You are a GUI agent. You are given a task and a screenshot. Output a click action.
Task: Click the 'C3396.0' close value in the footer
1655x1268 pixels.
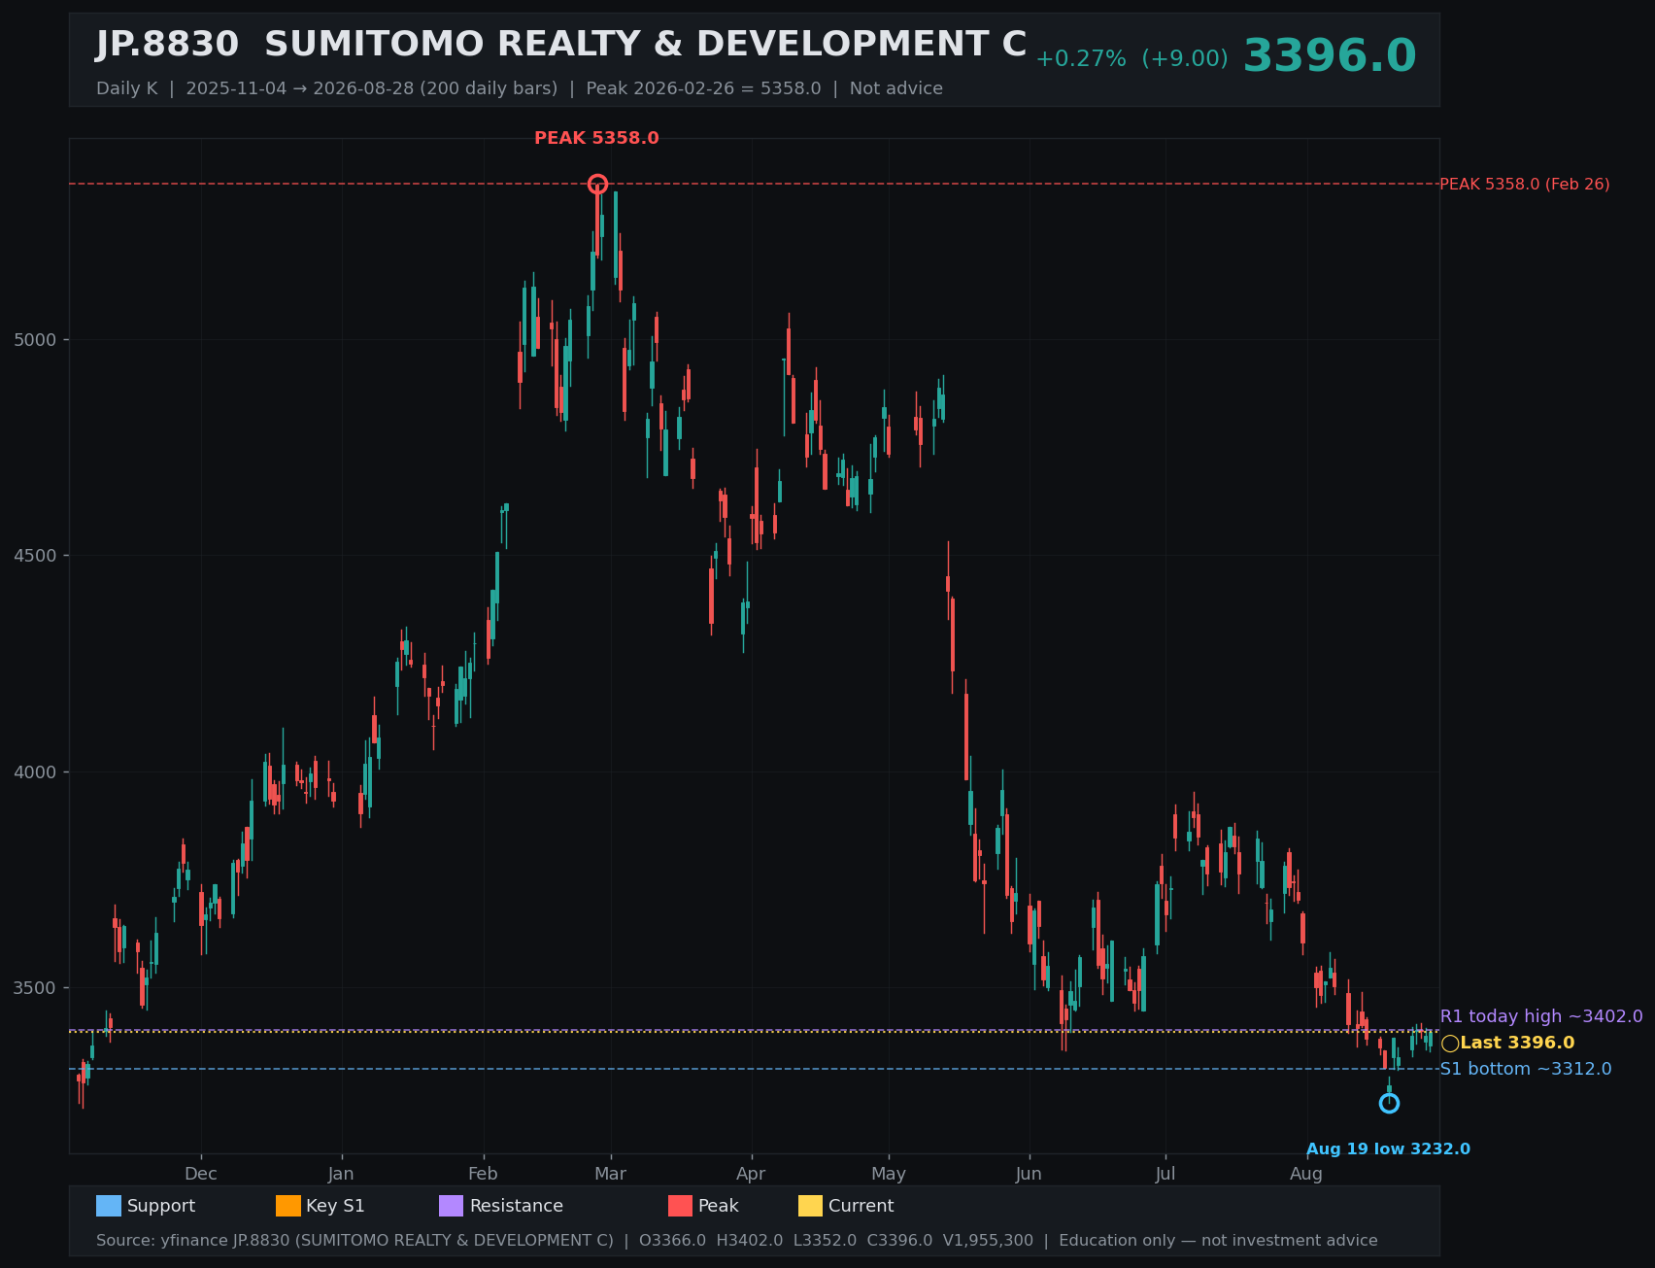point(899,1241)
